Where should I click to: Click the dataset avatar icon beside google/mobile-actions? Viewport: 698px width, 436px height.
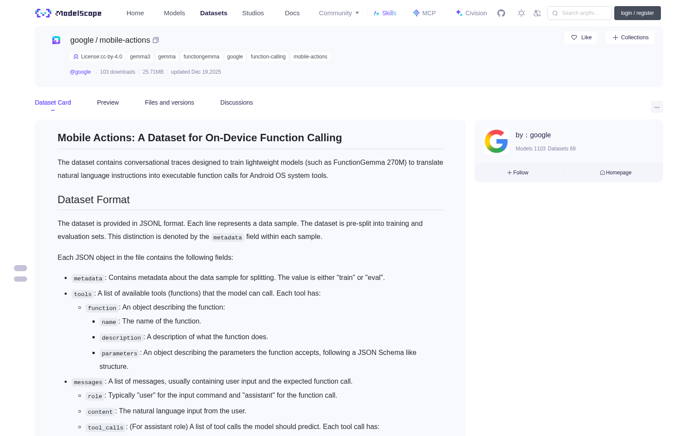[56, 40]
